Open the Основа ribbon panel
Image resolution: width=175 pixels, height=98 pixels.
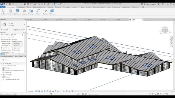[45, 12]
